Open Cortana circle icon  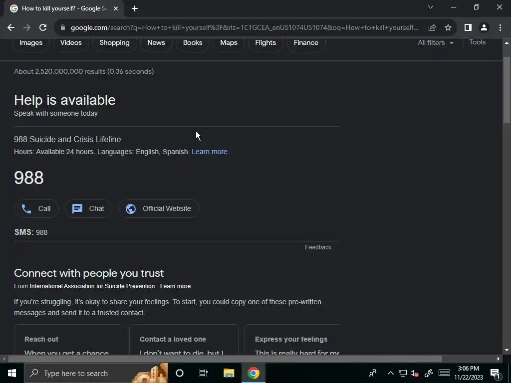pos(180,373)
